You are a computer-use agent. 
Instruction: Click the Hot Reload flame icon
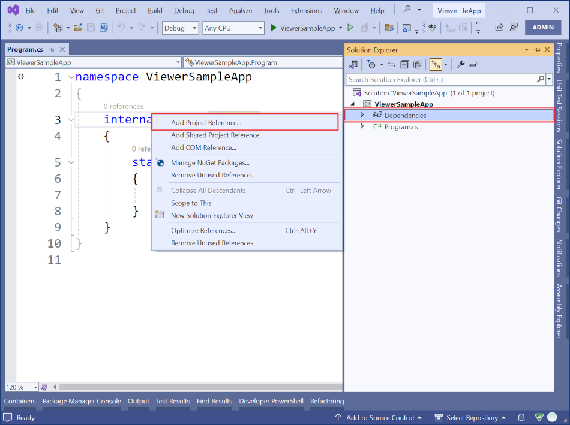364,28
